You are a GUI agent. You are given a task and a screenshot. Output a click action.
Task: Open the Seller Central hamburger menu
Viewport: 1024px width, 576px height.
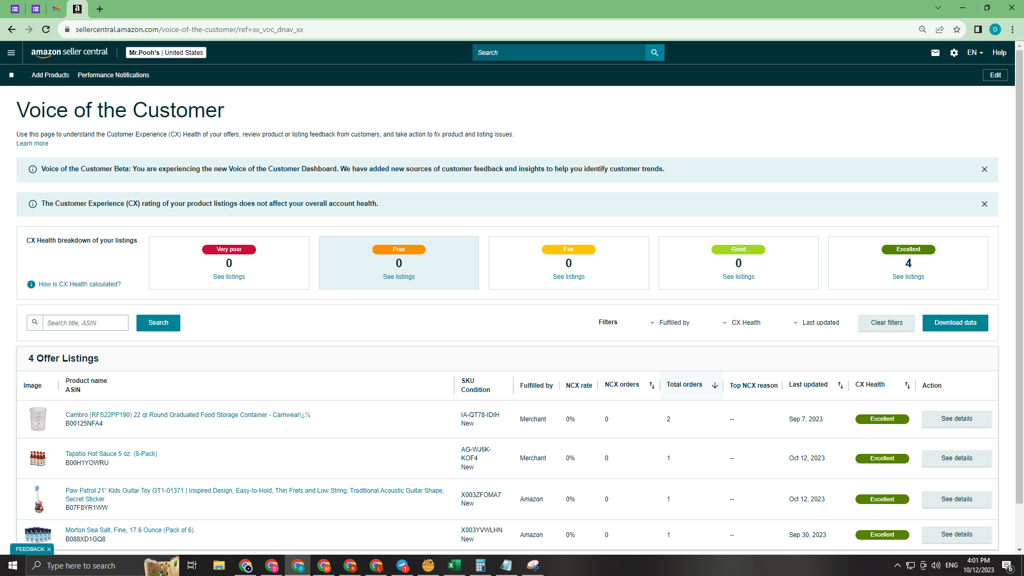point(11,53)
